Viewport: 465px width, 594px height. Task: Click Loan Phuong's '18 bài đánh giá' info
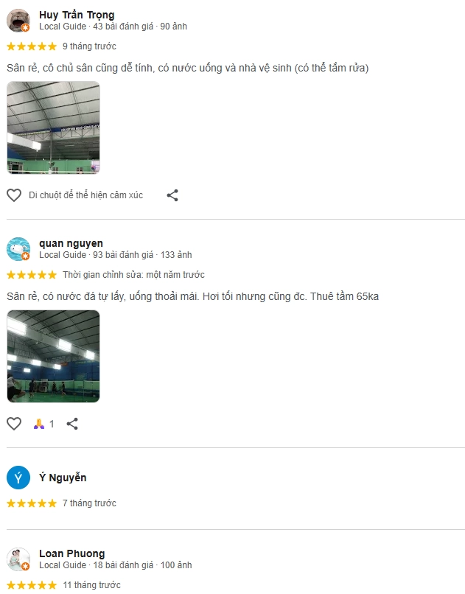[x=123, y=565]
